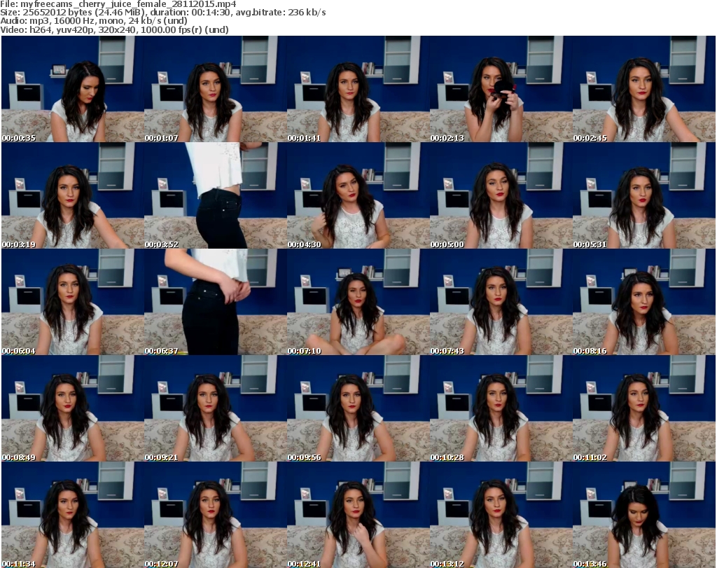Open the frame stamped 00:00:35
Image resolution: width=717 pixels, height=568 pixels.
[x=73, y=89]
